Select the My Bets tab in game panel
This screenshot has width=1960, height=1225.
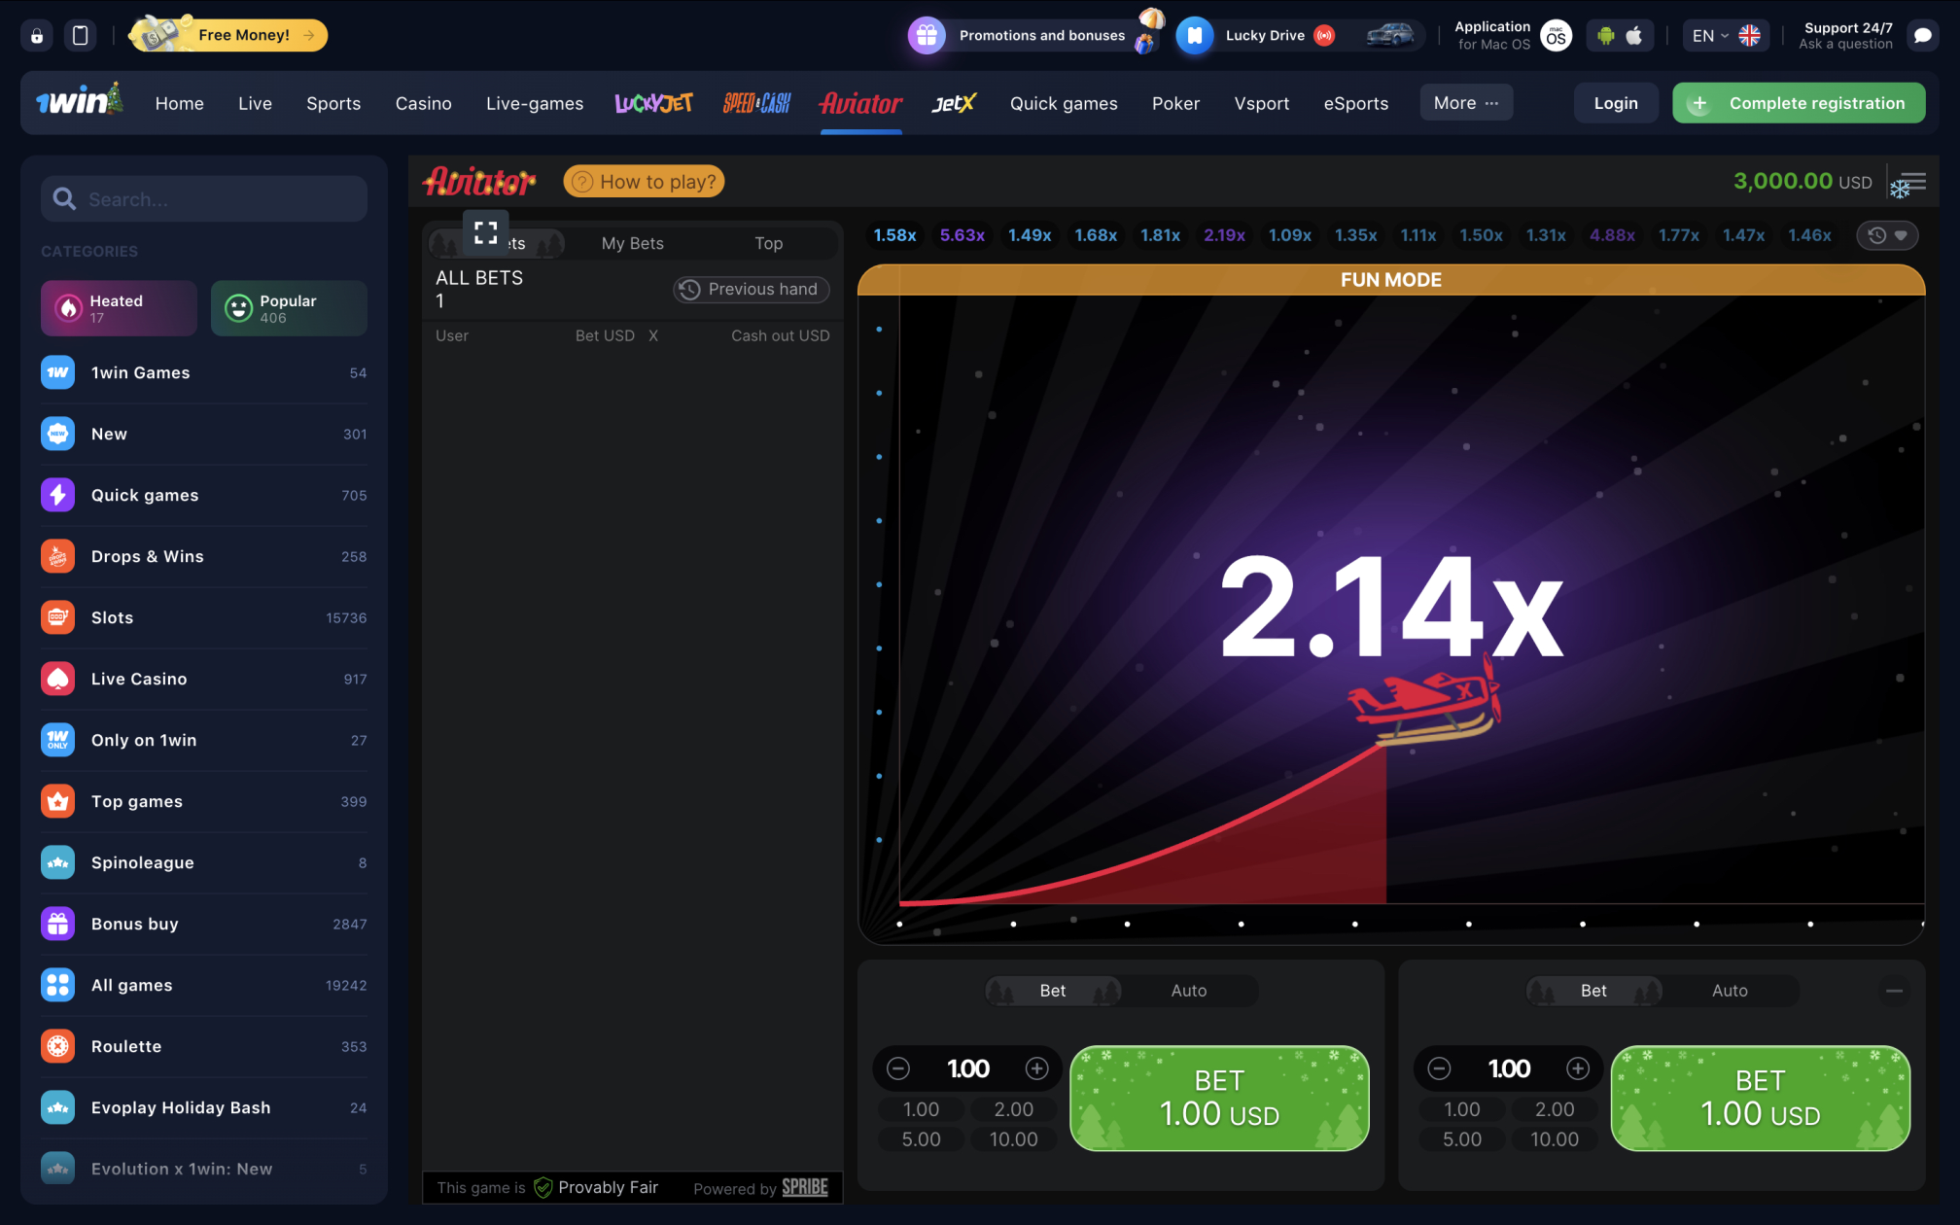point(632,243)
